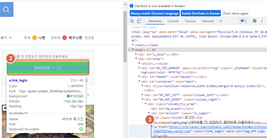This screenshot has width=267, height=138.
Task: Select the html lang ko element
Action: (x=199, y=36)
